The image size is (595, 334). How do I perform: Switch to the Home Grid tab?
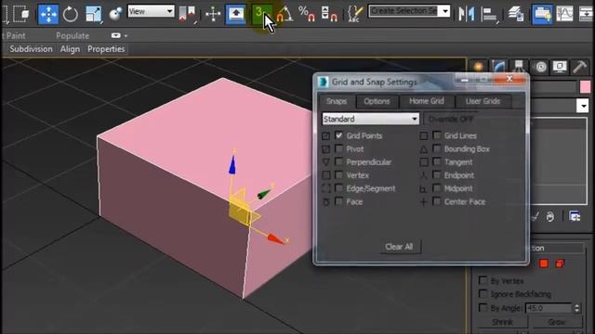(427, 101)
